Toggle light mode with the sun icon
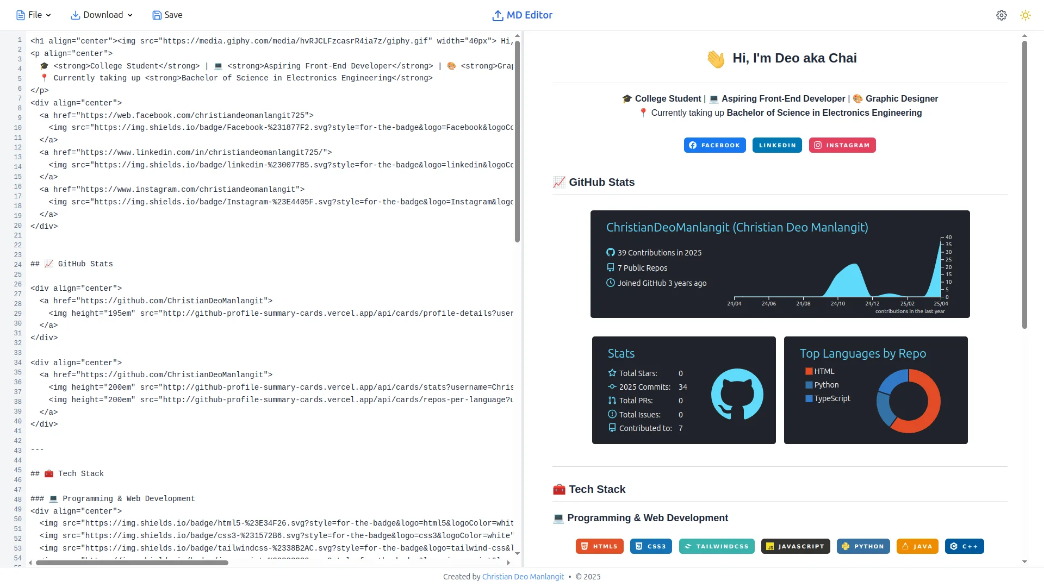Viewport: 1044px width, 587px height. point(1026,15)
